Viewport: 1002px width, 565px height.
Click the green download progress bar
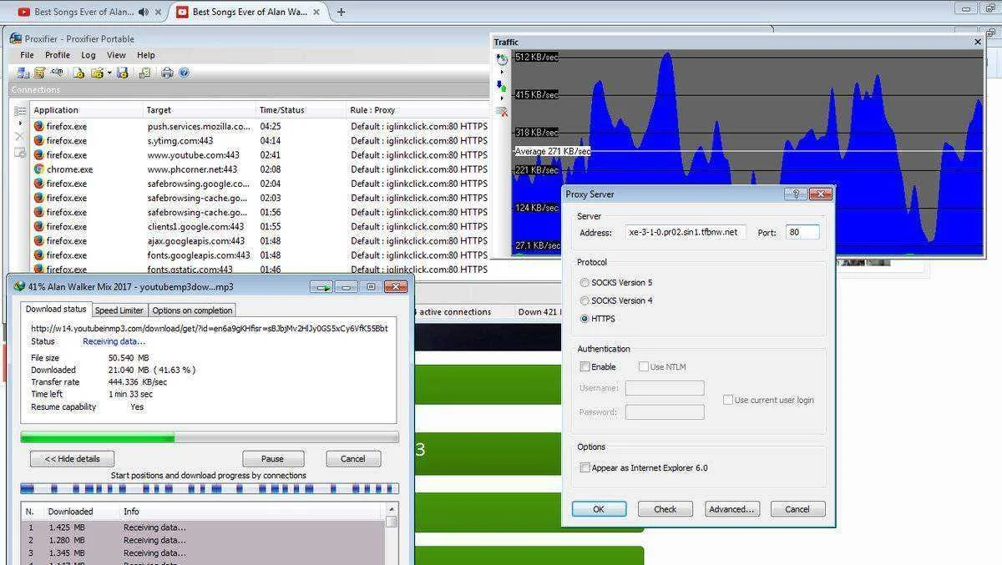coord(210,437)
